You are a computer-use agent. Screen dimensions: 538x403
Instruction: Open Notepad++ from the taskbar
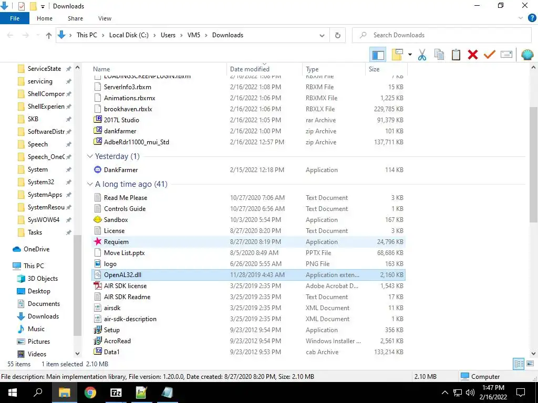coord(141,393)
